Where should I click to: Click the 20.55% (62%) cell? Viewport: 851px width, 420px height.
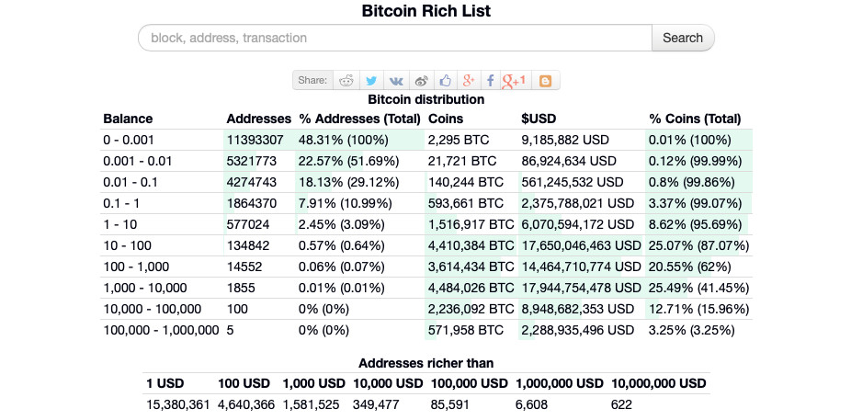[x=690, y=267]
